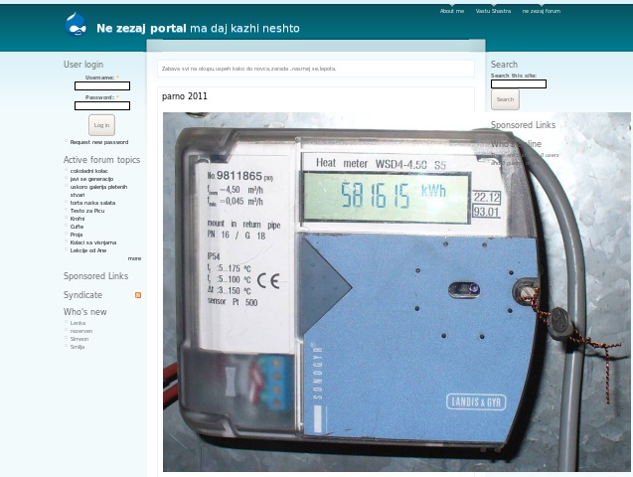Open forum topic Proja
The height and width of the screenshot is (477, 633).
coord(77,235)
